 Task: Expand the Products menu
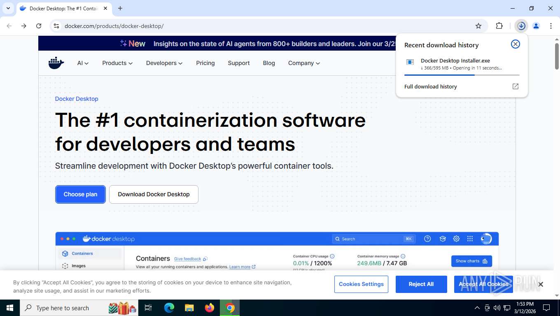tap(117, 63)
